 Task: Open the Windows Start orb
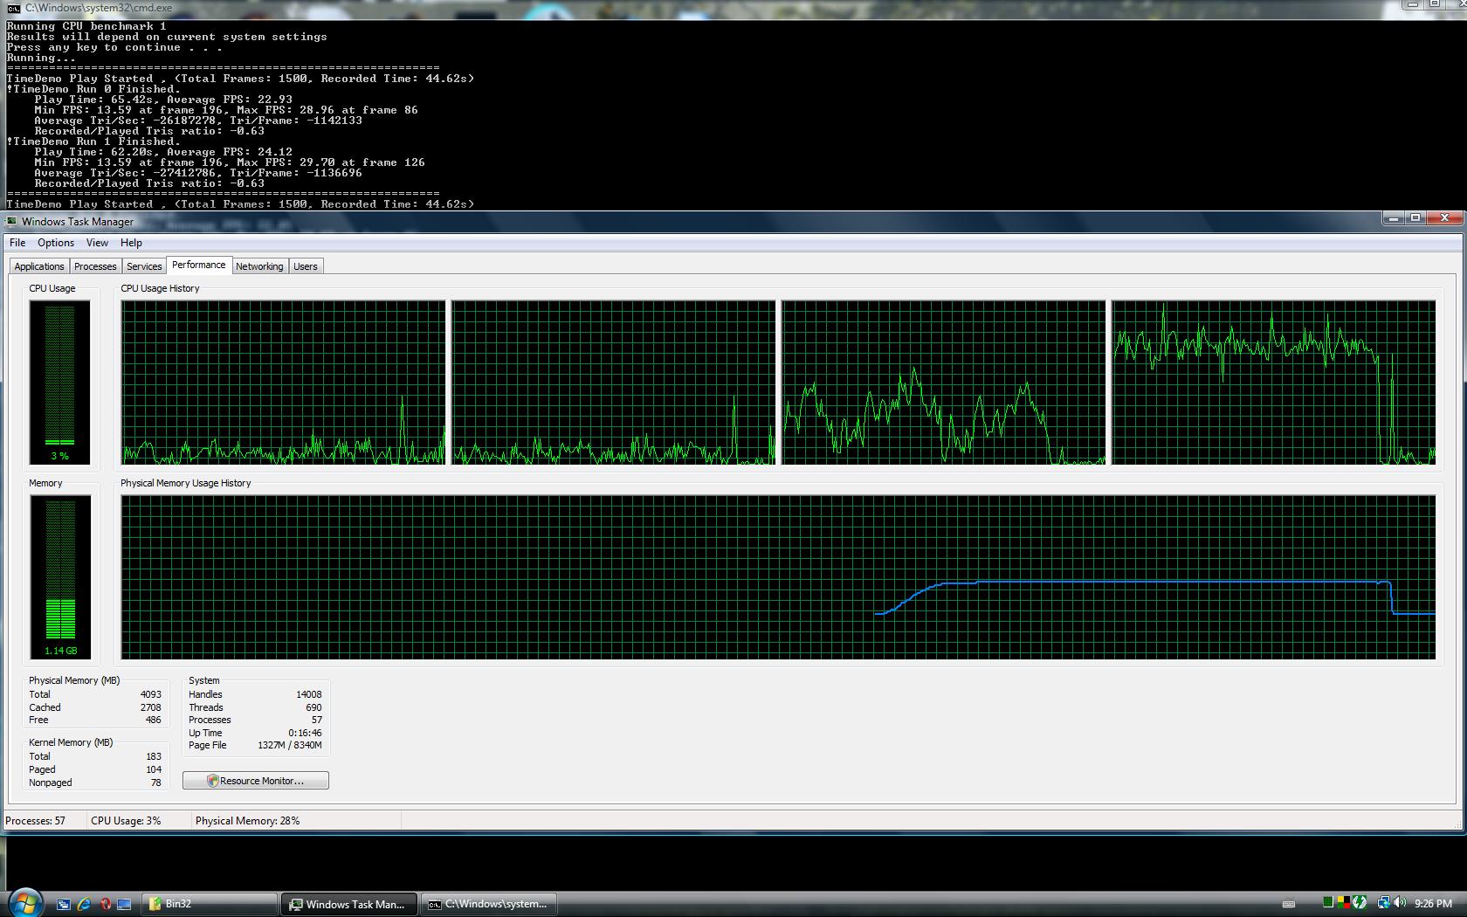click(x=24, y=902)
